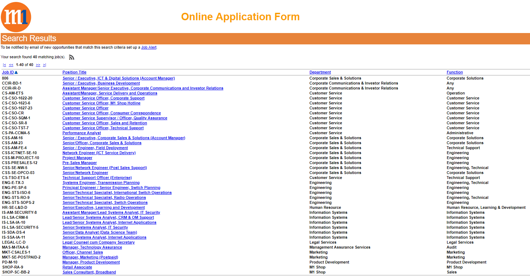Jump to last page of results
530x277 pixels.
click(x=44, y=65)
